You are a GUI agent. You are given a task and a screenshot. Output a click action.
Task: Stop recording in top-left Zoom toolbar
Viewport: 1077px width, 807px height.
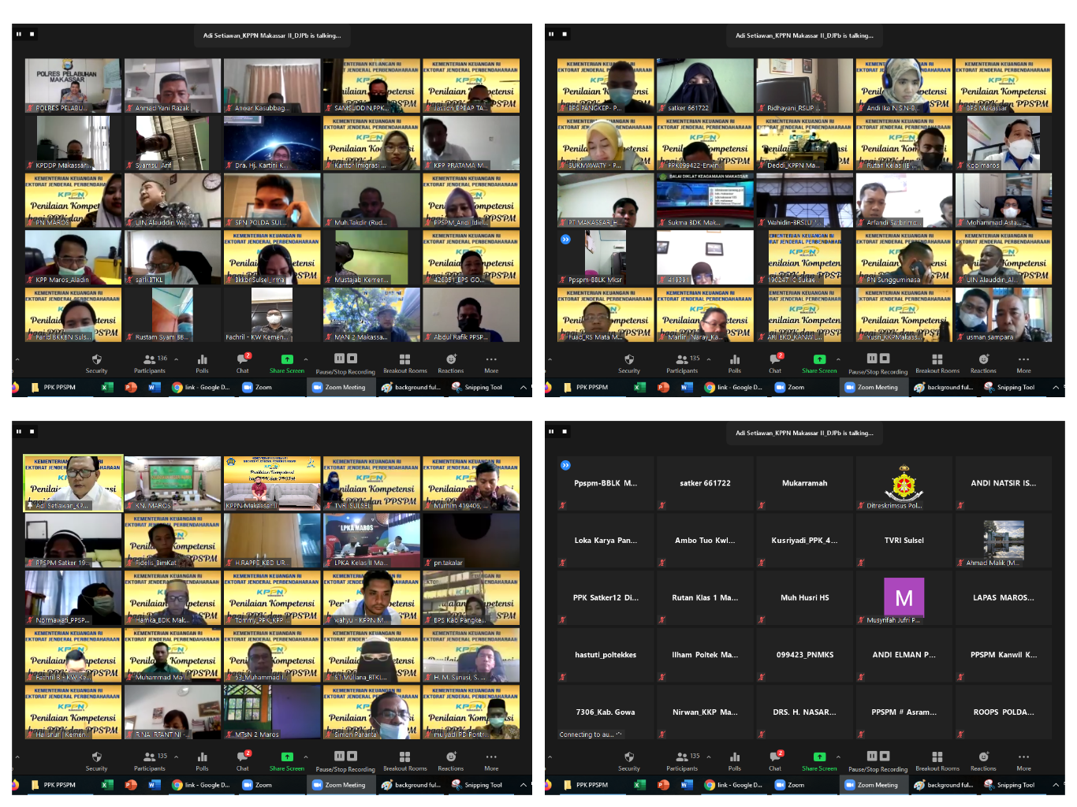(x=352, y=359)
